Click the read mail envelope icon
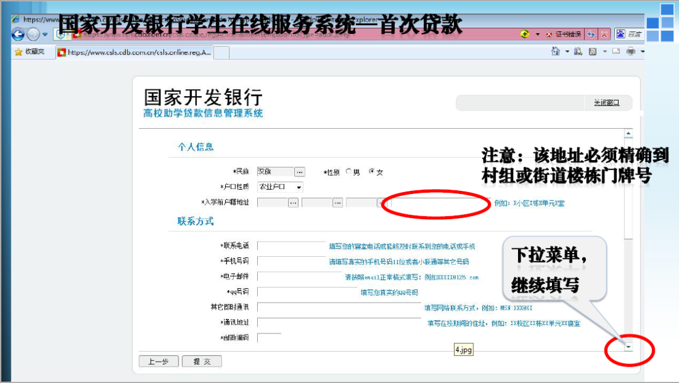Screen dimensions: 679x383 pos(616,51)
